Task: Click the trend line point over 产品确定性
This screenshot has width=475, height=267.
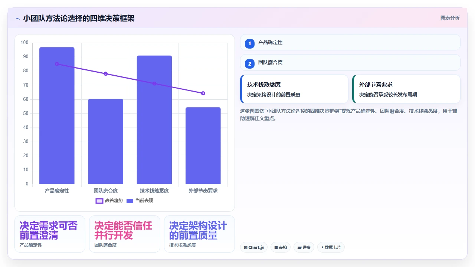Action: pos(57,64)
